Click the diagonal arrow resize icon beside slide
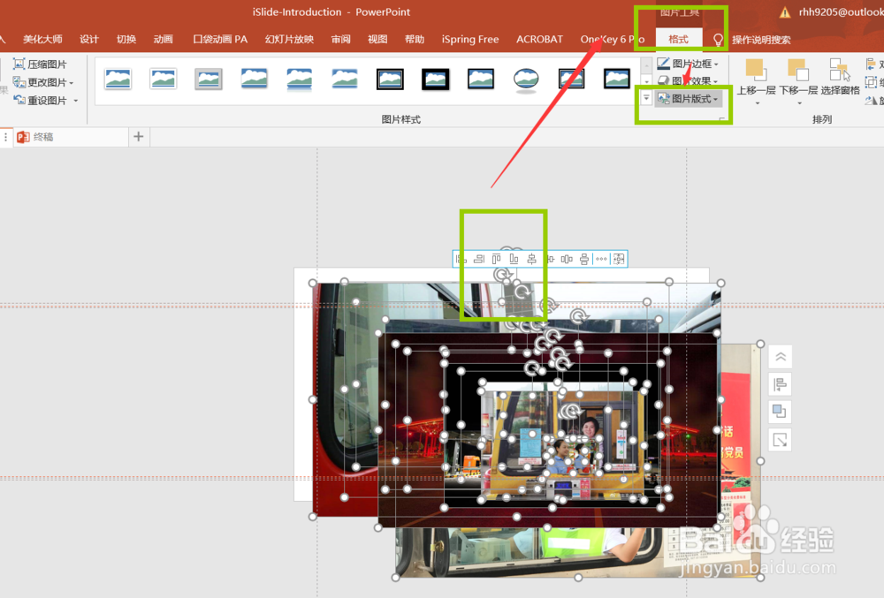The image size is (884, 598). [x=781, y=440]
